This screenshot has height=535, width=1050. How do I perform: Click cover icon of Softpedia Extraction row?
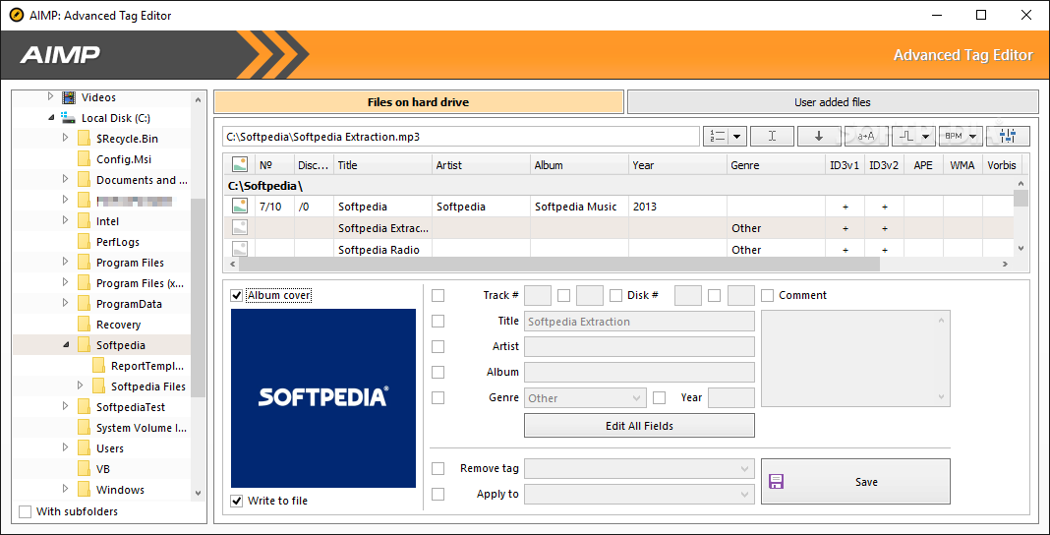click(240, 227)
